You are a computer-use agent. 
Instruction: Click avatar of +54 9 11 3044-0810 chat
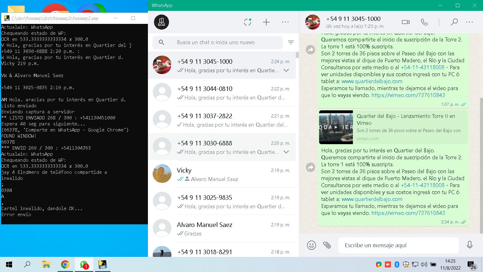(x=162, y=92)
